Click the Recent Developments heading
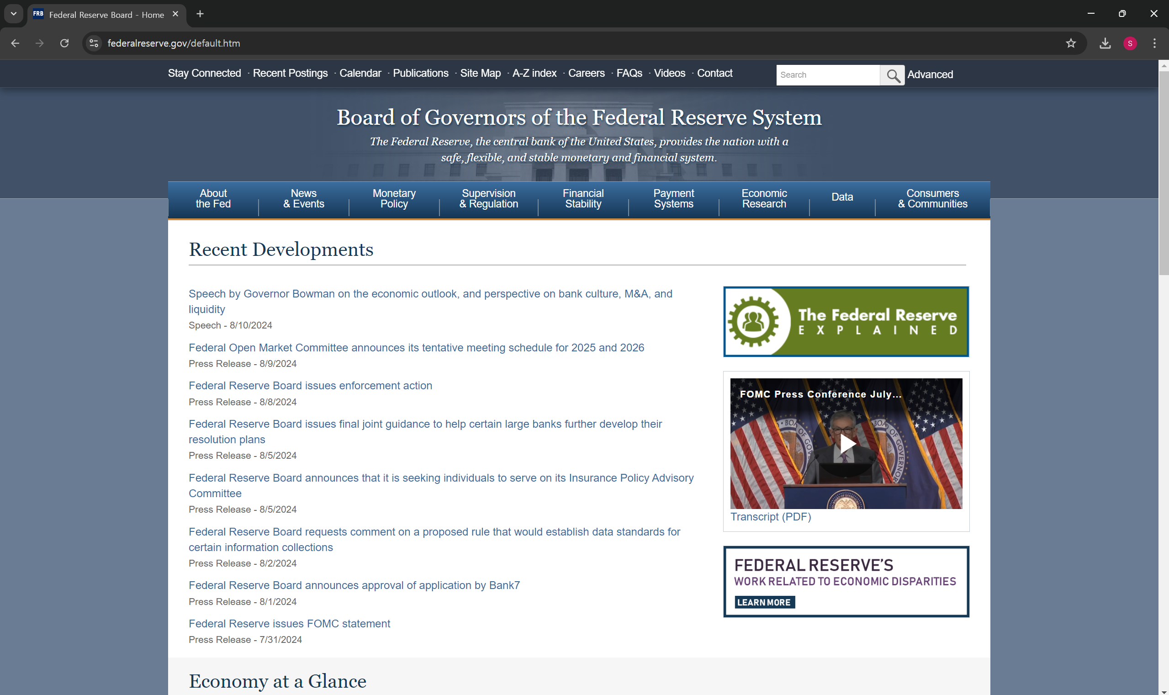This screenshot has width=1169, height=695. point(281,249)
